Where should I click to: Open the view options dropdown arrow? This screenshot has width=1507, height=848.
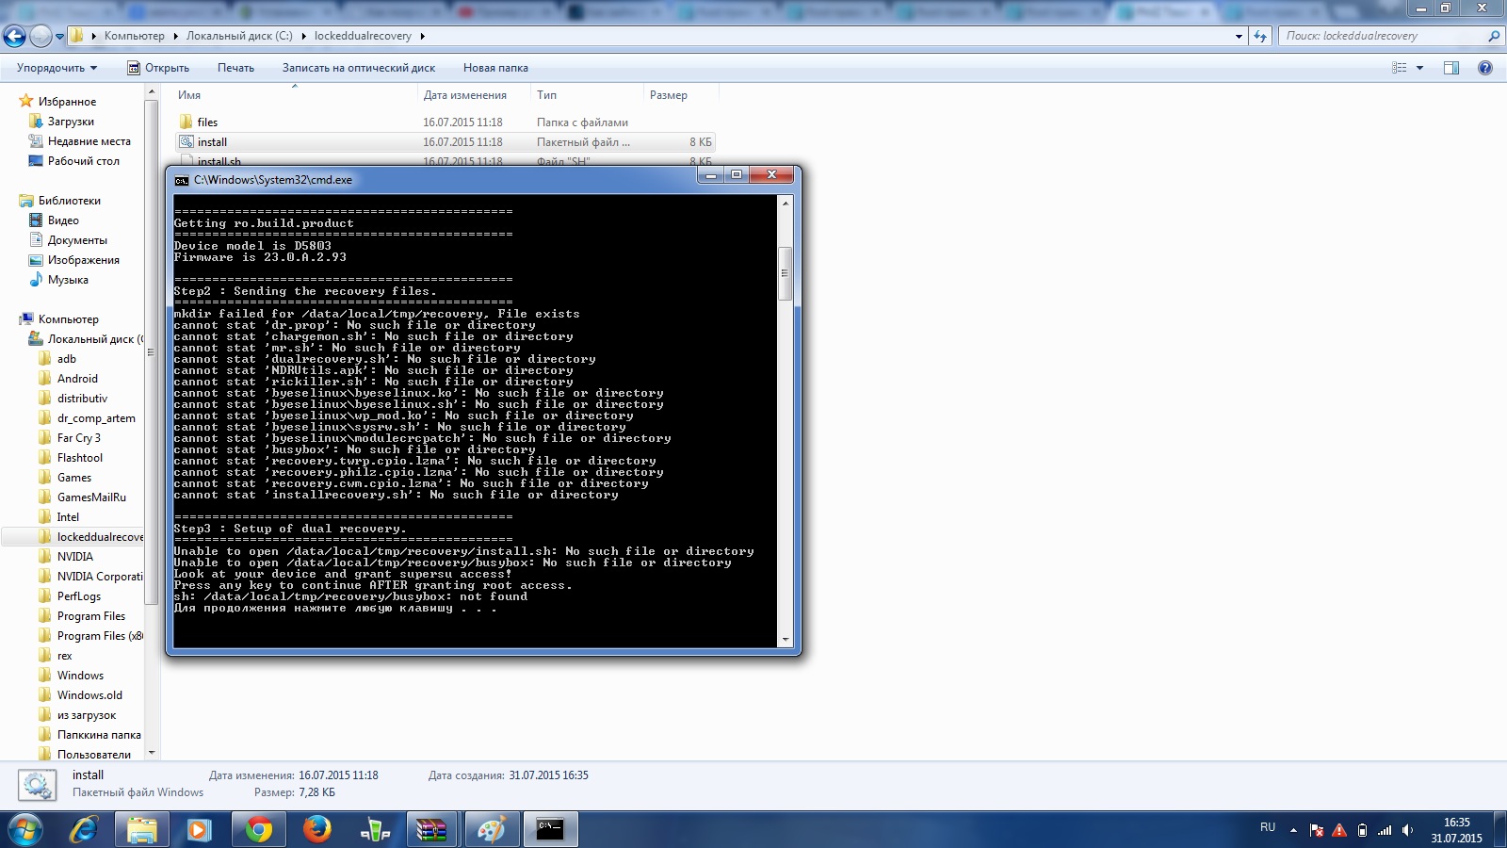click(1419, 68)
